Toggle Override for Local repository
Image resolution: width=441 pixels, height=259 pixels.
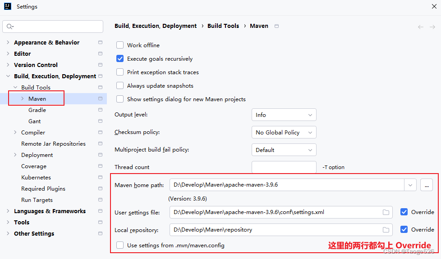click(x=404, y=229)
